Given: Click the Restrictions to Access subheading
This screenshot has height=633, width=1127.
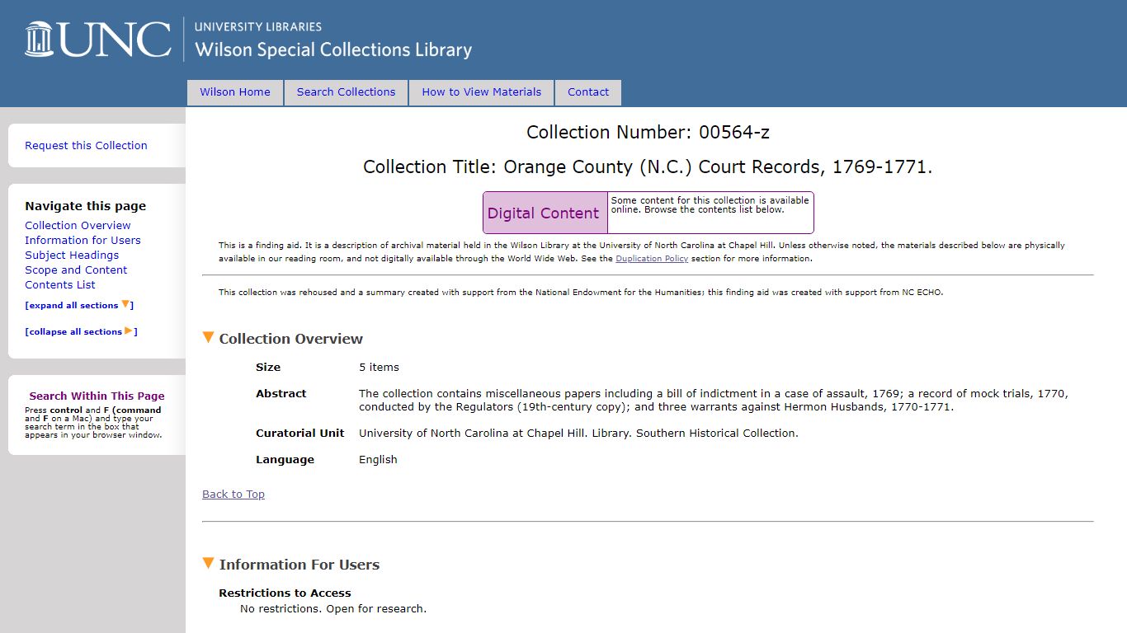Looking at the screenshot, I should (x=285, y=593).
